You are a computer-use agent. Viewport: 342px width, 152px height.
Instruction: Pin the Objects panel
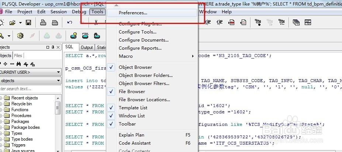tap(53, 47)
